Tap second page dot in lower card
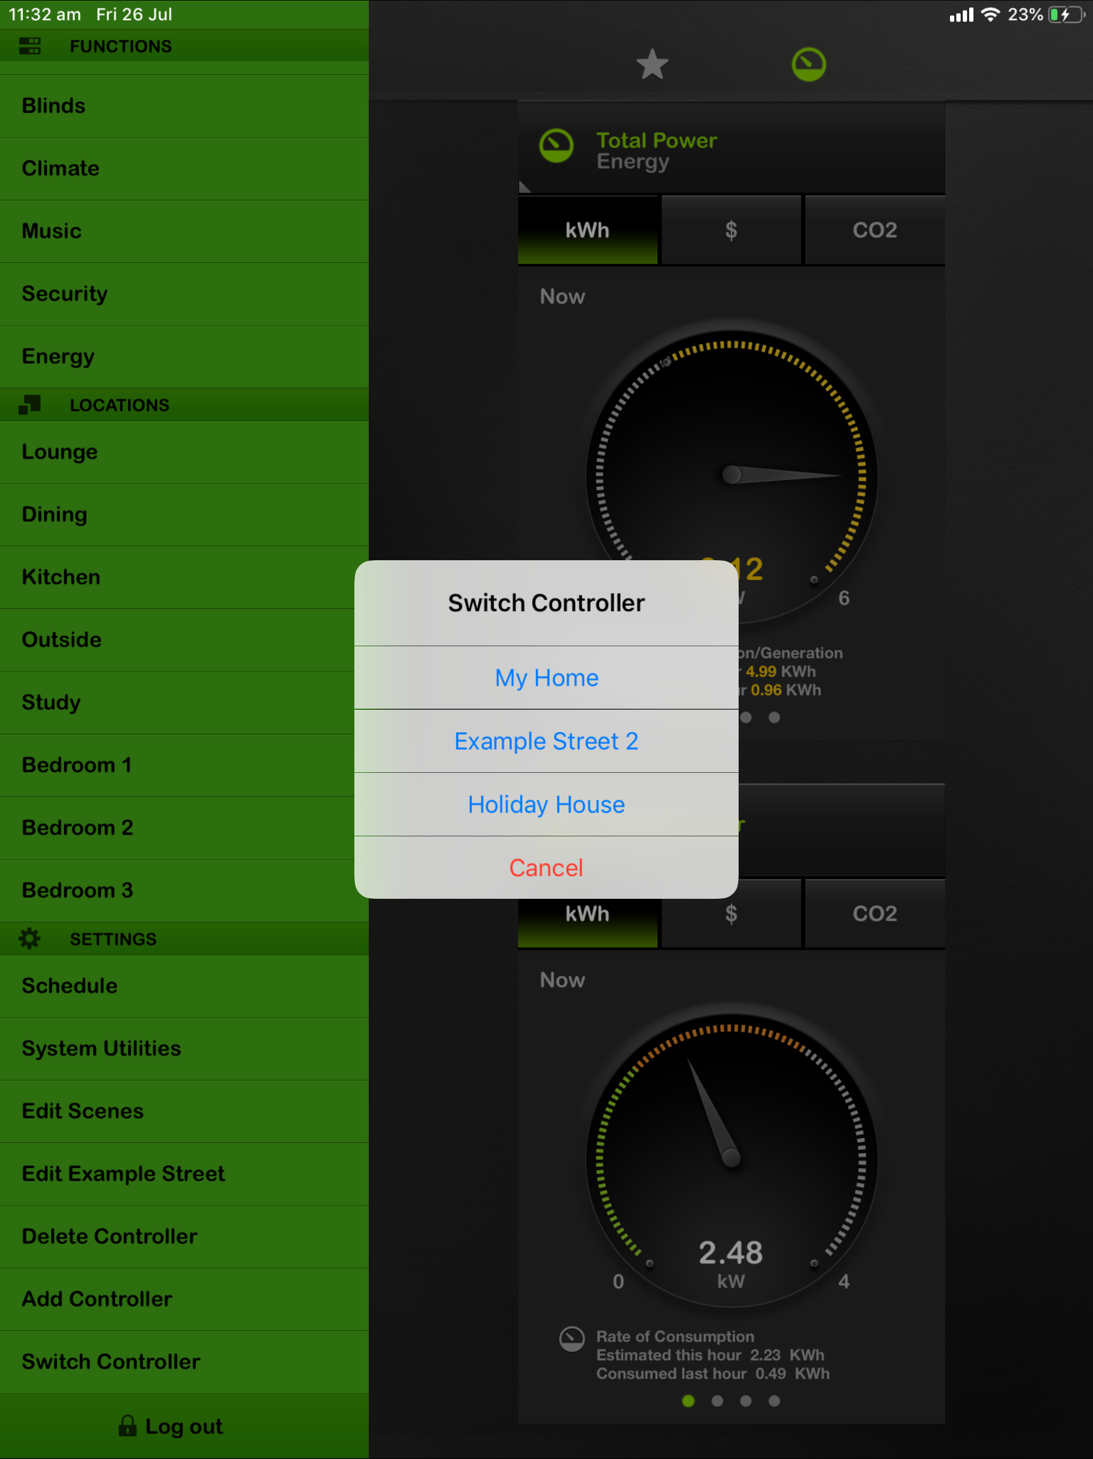 [x=717, y=1401]
